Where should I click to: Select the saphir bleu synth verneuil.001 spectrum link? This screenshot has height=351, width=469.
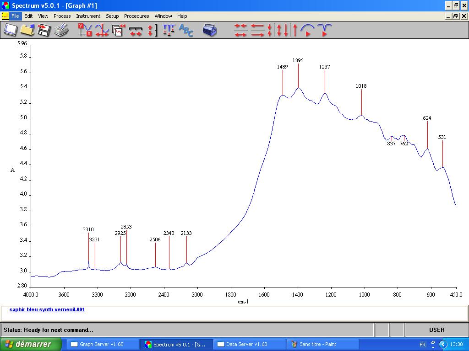47,309
